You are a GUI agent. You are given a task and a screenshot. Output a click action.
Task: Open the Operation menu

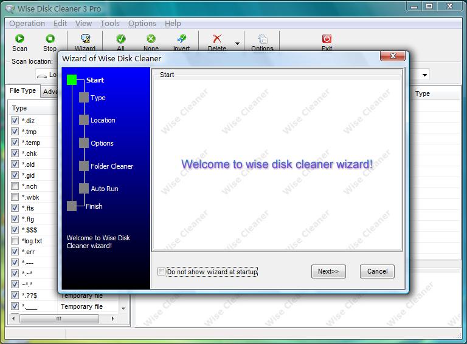[x=27, y=24]
